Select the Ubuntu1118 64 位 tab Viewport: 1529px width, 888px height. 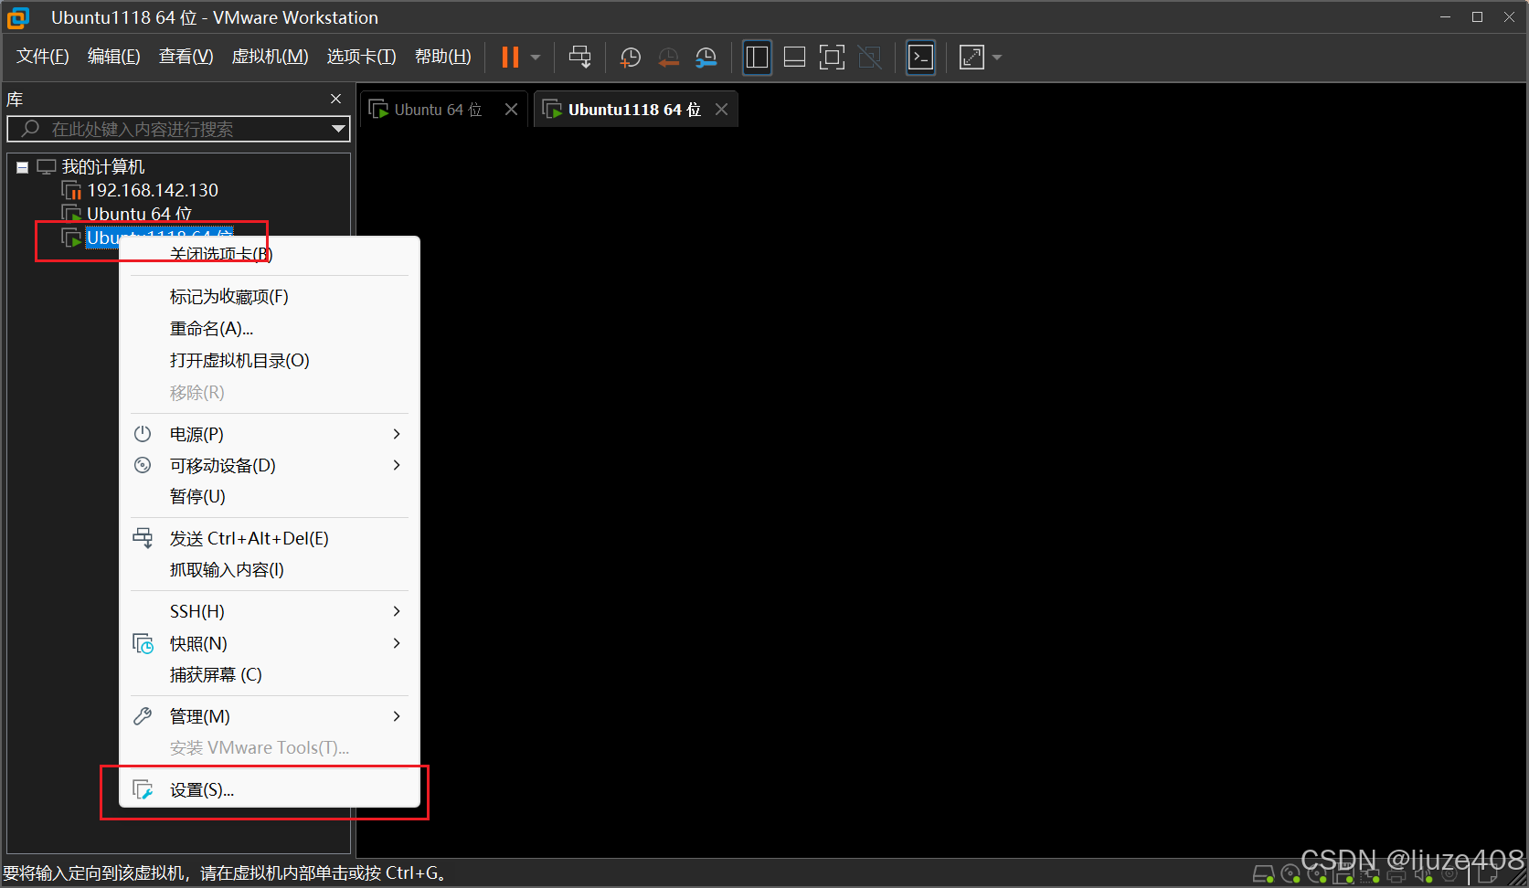point(634,110)
